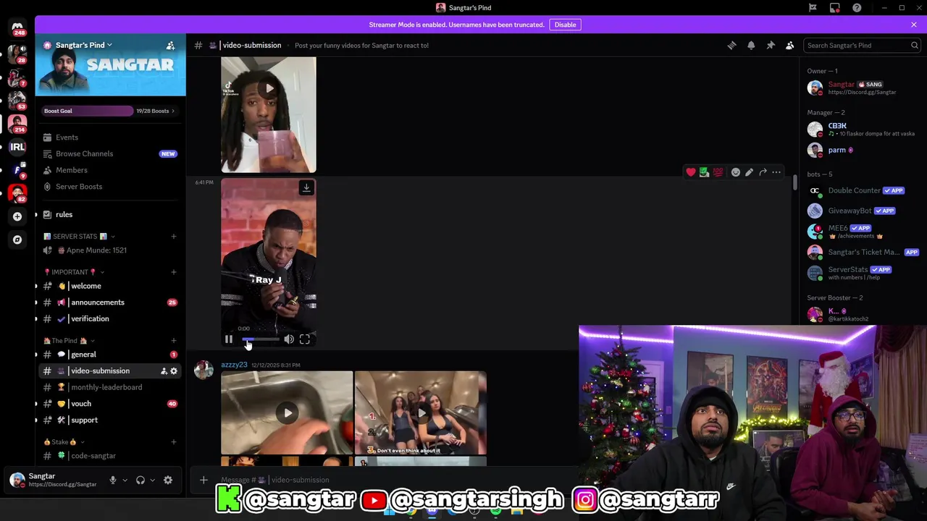927x521 pixels.
Task: Go to the code-sangtar channel
Action: 110,456
